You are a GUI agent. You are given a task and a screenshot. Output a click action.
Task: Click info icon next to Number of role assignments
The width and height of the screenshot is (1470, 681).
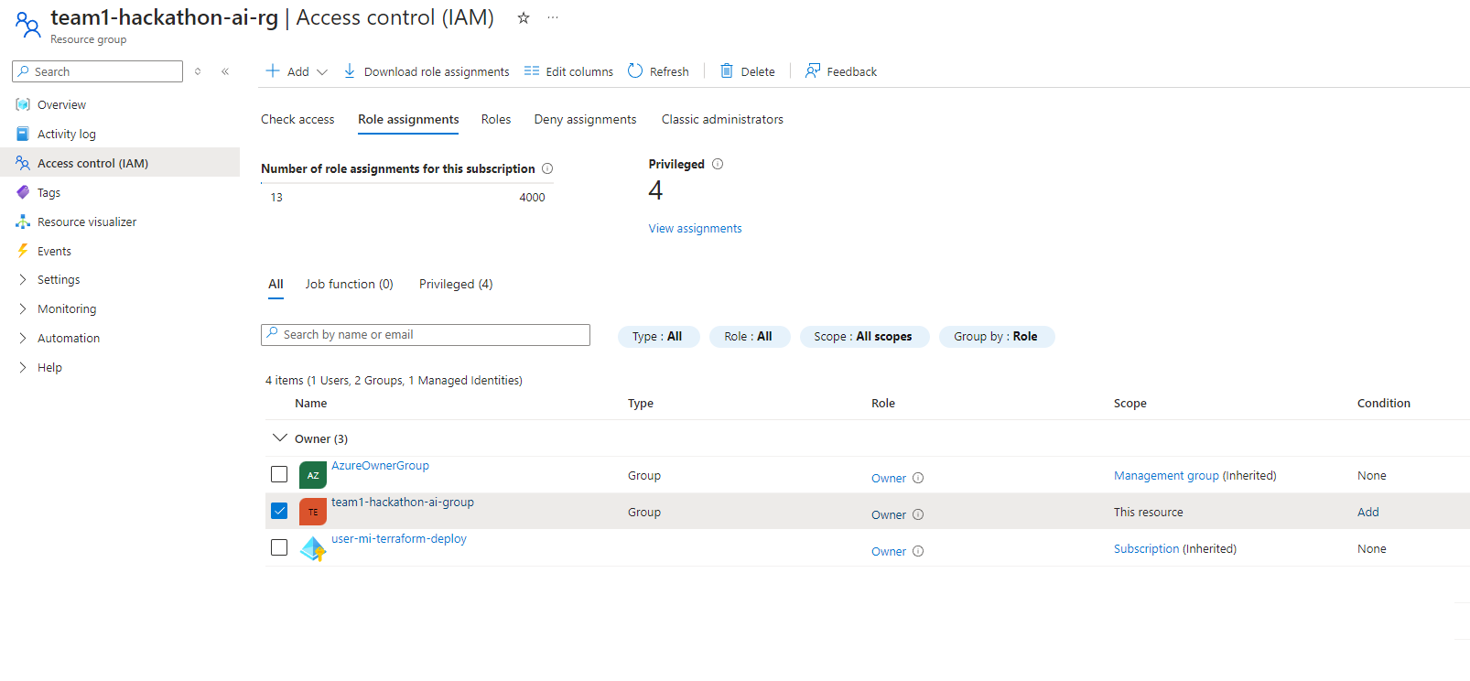click(547, 168)
